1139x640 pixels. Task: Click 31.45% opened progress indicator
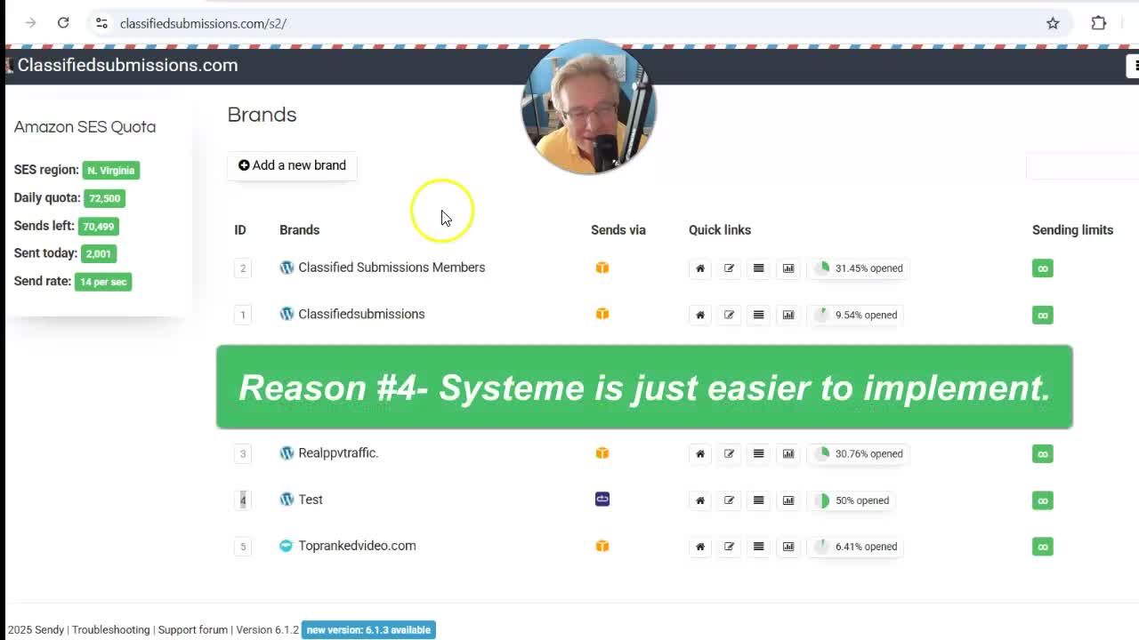pos(858,268)
